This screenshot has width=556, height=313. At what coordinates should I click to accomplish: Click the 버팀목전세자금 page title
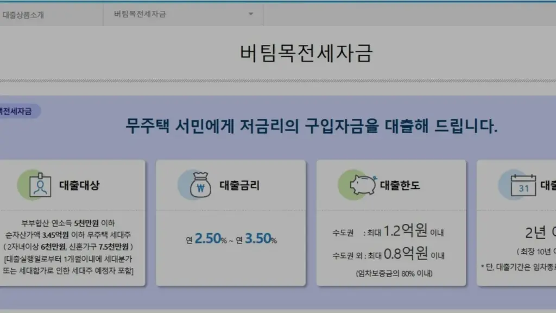(x=306, y=53)
